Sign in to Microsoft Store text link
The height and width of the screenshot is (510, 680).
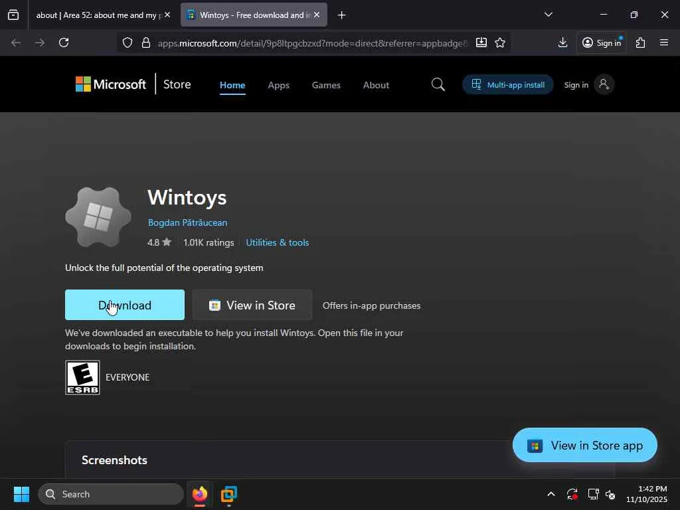click(576, 85)
